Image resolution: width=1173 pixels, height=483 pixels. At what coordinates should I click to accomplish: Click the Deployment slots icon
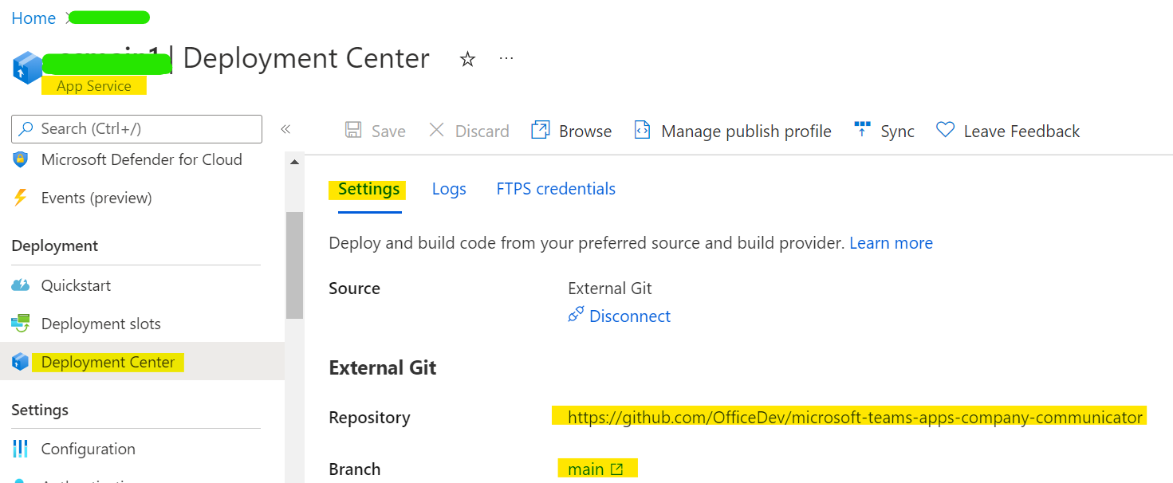click(20, 324)
